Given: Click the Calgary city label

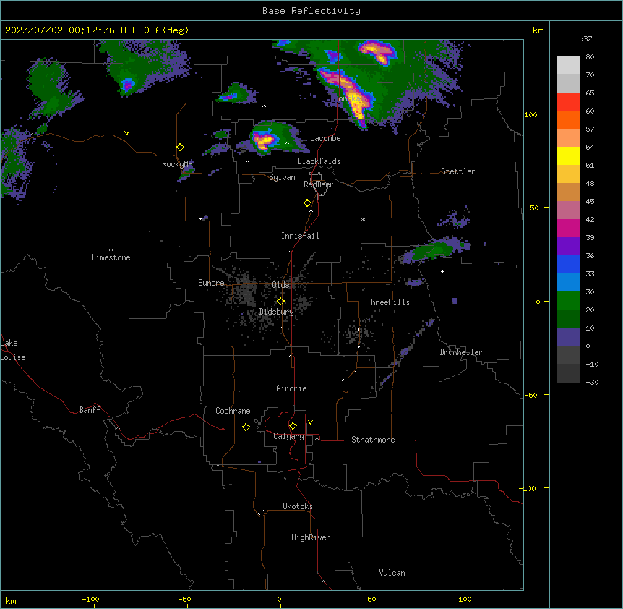Looking at the screenshot, I should 288,436.
